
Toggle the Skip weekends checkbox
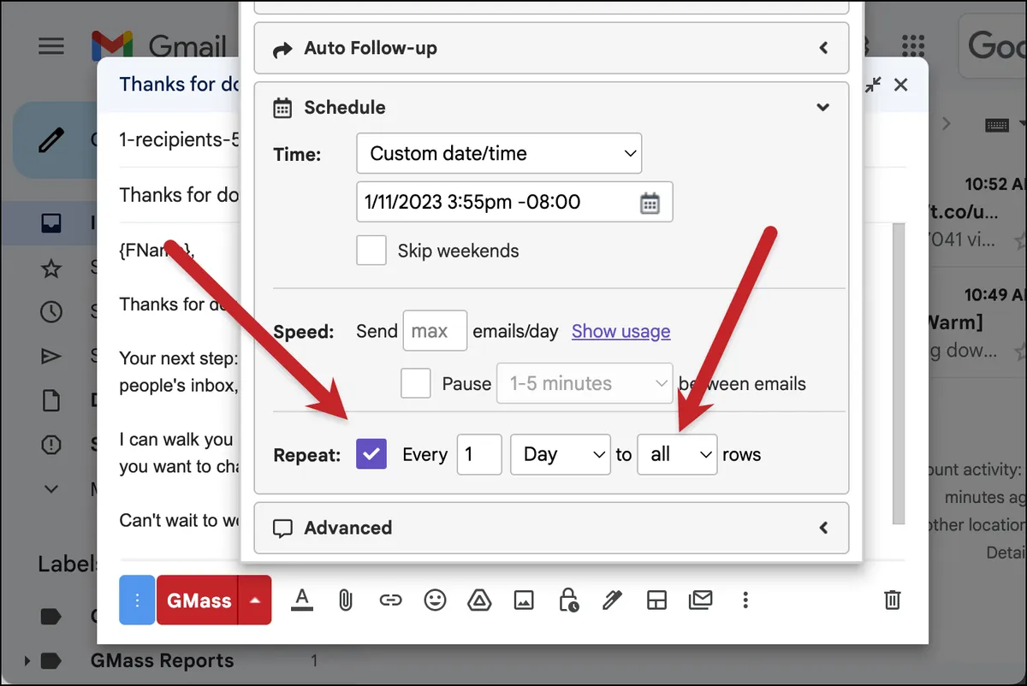pyautogui.click(x=371, y=251)
